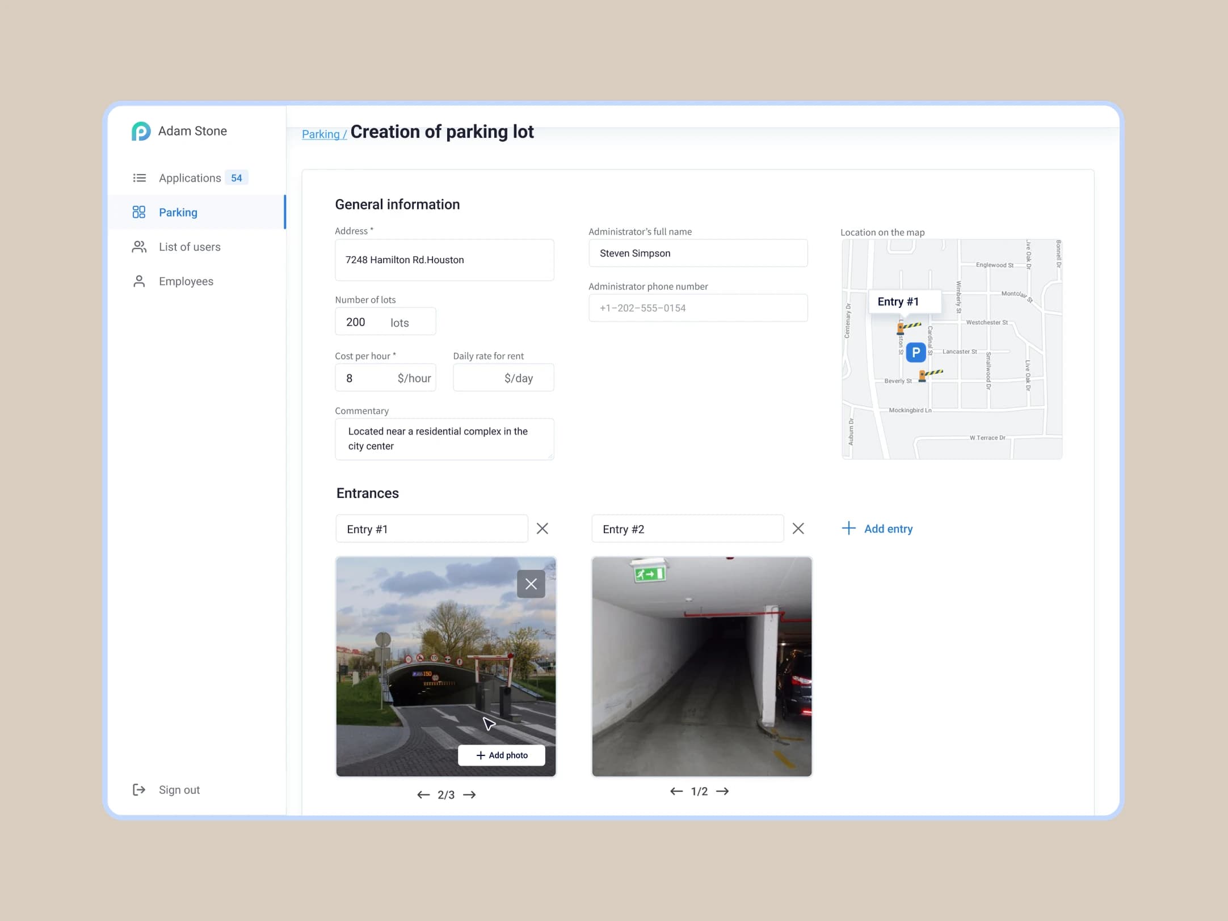Click the Employees person icon
Viewport: 1228px width, 921px height.
[139, 281]
